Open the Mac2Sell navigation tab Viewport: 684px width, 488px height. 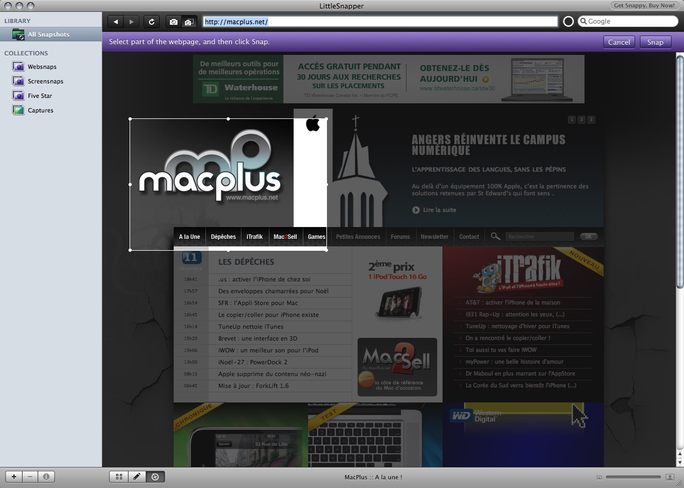[286, 237]
